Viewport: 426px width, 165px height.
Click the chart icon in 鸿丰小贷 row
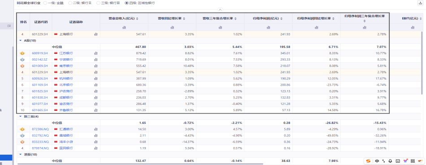(x=96, y=142)
